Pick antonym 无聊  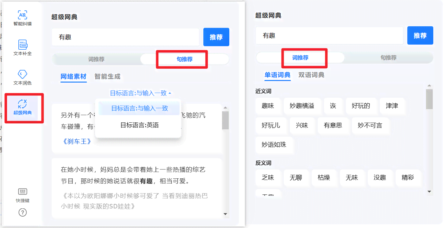(x=296, y=178)
